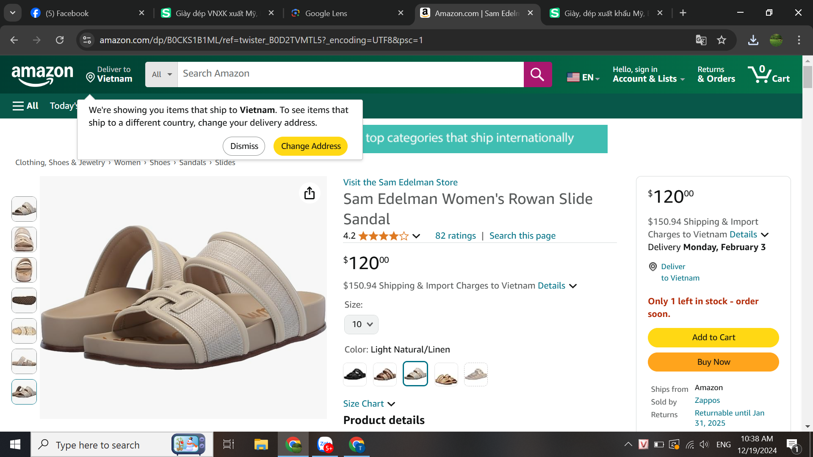The height and width of the screenshot is (457, 813).
Task: Reload the page
Action: click(60, 40)
